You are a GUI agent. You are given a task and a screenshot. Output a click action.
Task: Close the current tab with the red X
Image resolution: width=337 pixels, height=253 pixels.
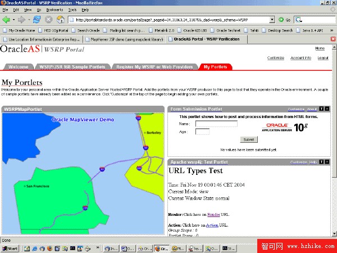coord(333,39)
